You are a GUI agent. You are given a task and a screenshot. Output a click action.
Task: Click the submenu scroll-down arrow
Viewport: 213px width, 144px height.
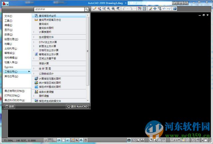point(88,101)
